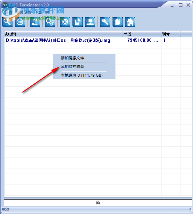Screen dimensions: 193x214
Task: Click the document pages toolbar icon
Action: (118, 22)
